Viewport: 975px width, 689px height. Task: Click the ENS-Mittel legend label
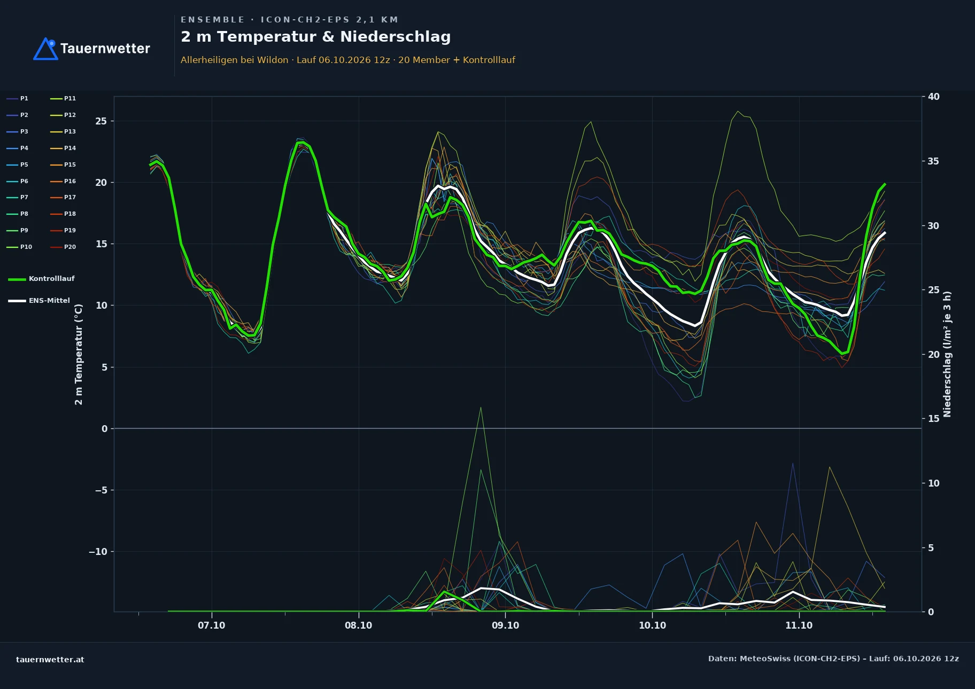click(x=49, y=301)
